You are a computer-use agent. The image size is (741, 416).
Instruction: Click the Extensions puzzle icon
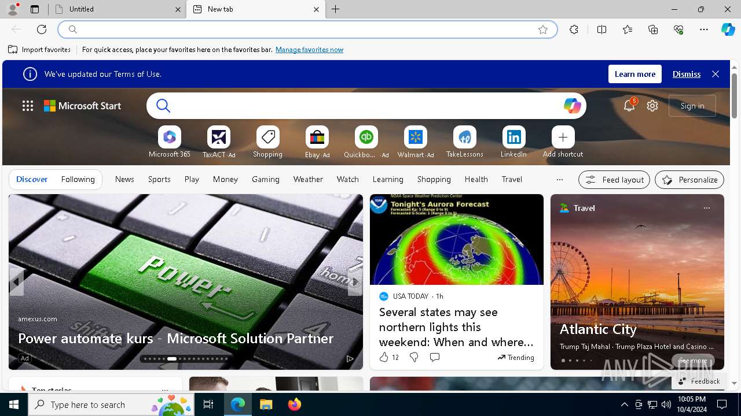pyautogui.click(x=574, y=29)
